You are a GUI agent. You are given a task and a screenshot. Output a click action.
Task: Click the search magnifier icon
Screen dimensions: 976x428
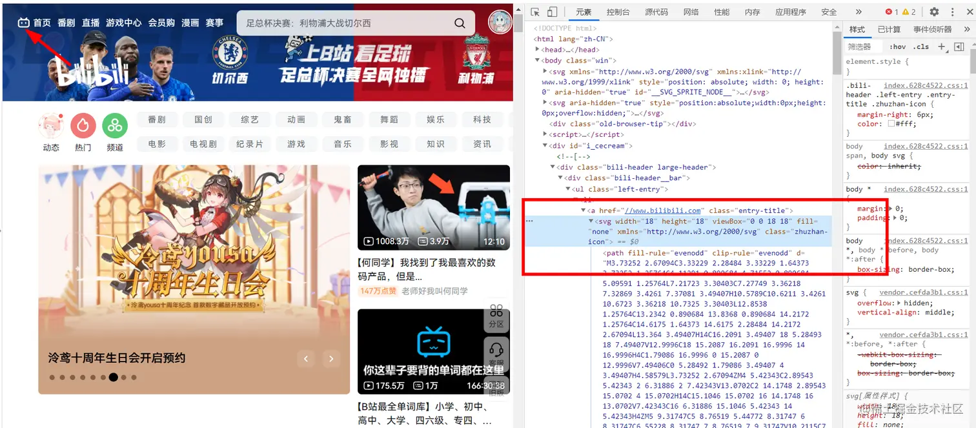(460, 23)
